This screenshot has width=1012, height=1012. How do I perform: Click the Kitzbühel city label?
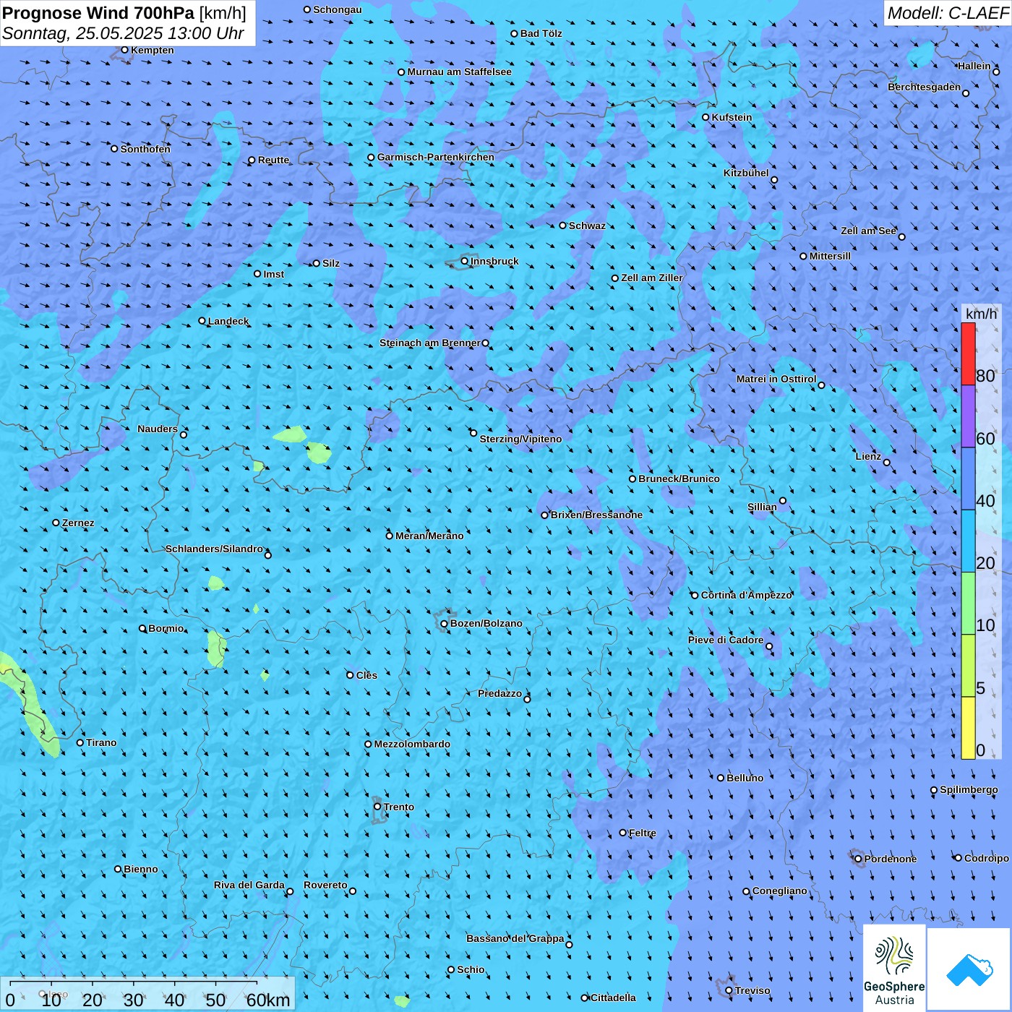pos(746,173)
